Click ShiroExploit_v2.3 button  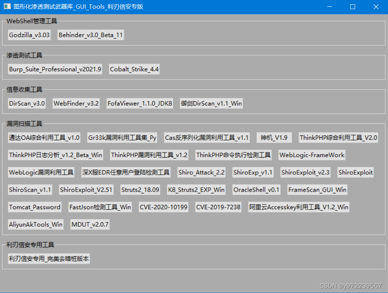305,172
